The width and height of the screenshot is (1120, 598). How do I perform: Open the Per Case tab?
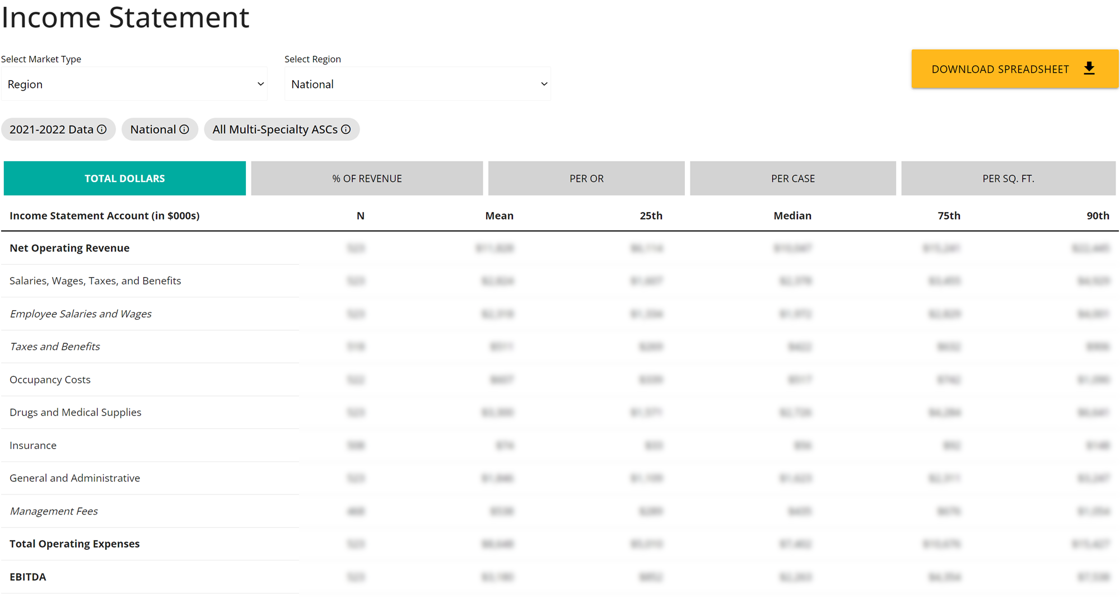[x=792, y=179]
